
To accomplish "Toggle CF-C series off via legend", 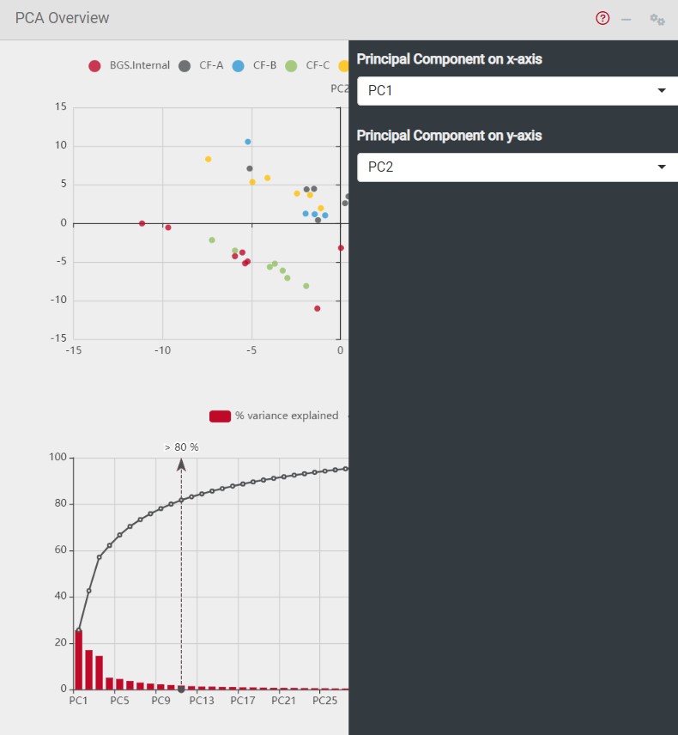I will (307, 65).
